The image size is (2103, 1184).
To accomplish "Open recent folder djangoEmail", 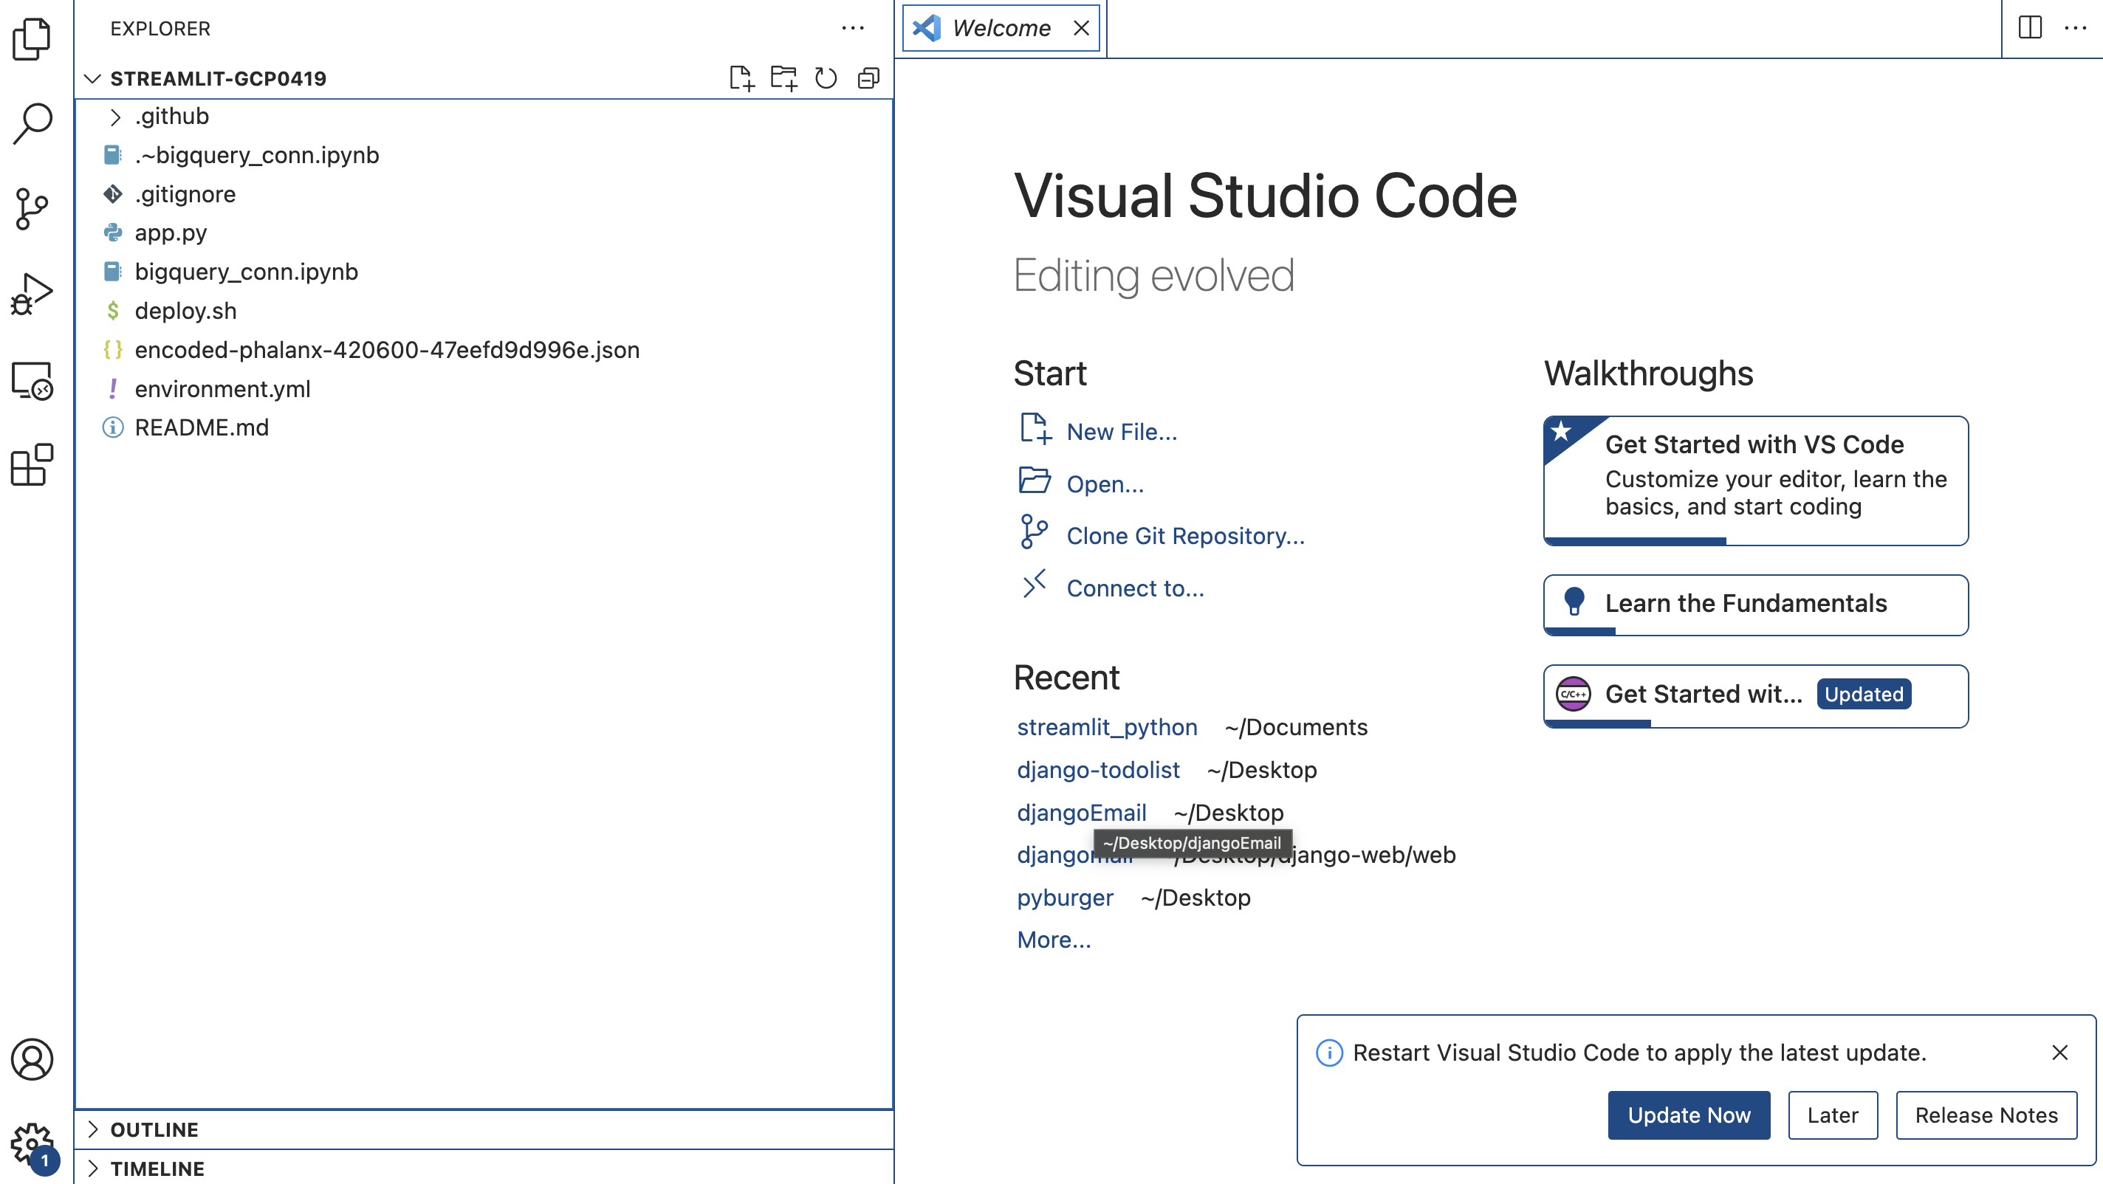I will 1082,813.
